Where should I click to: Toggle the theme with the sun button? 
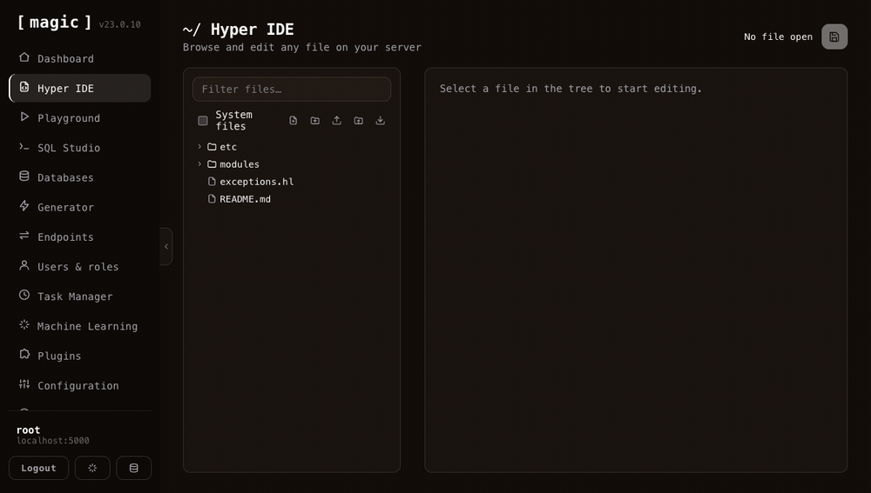(92, 468)
